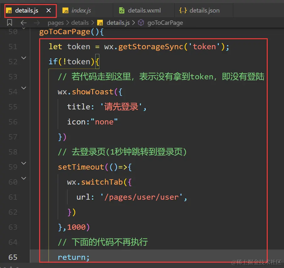Click 'if(!token){' code on line 52
The image size is (284, 268).
tap(74, 62)
